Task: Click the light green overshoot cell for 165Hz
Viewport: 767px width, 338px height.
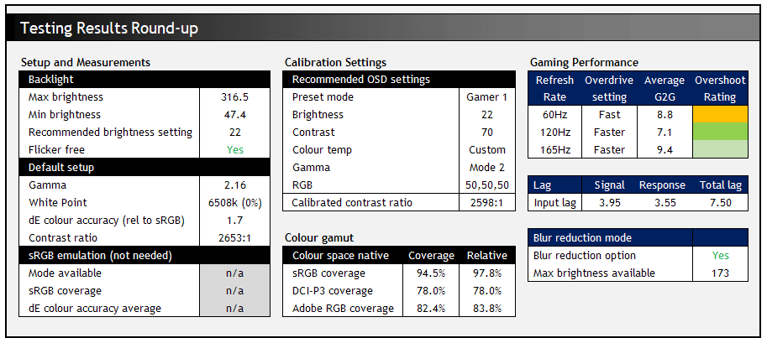Action: (x=720, y=150)
